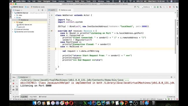Open the vertical Project tool window stripe button

coord(11,14)
